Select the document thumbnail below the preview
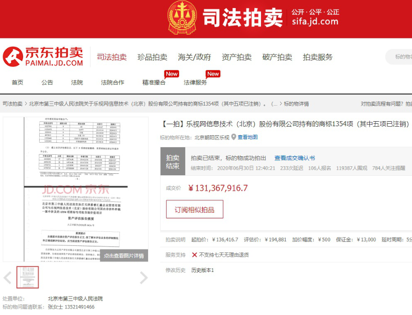Viewport: 412px width, 315px height. click(x=27, y=278)
